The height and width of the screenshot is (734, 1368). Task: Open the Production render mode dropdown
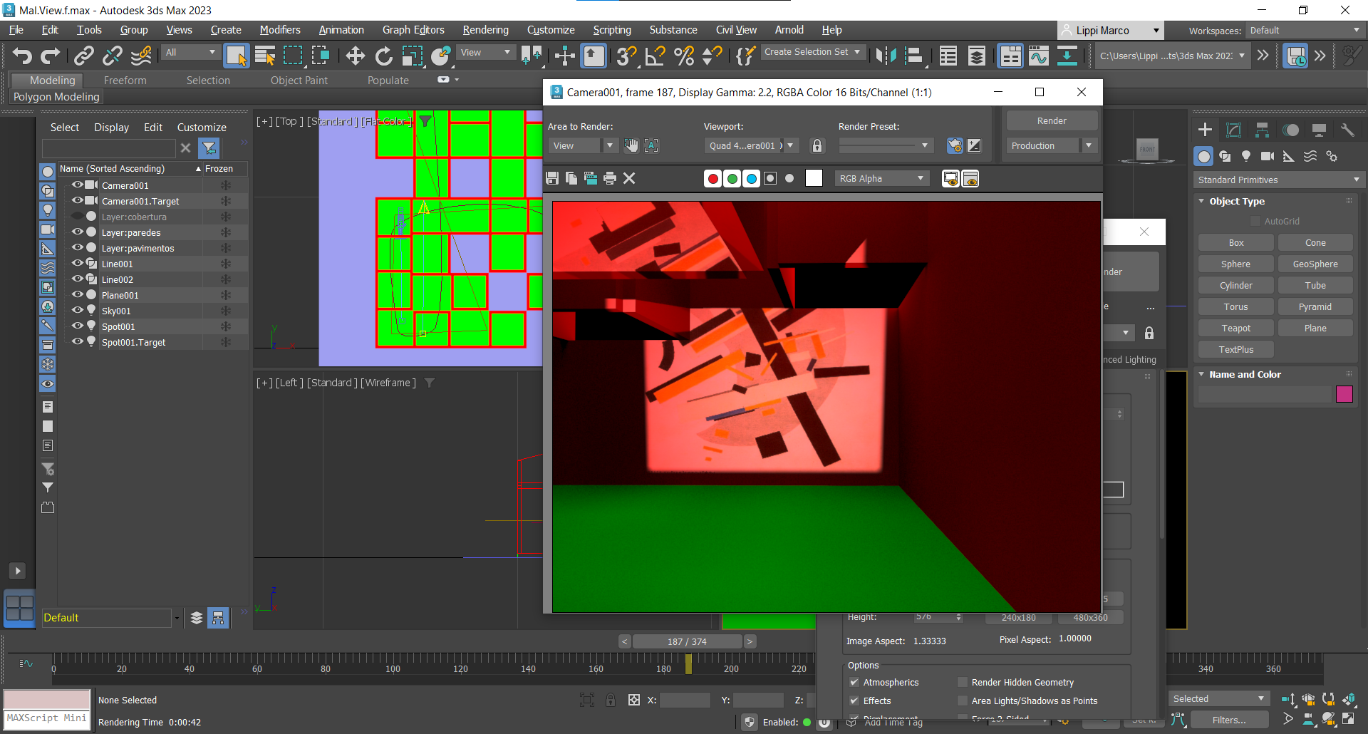(1052, 145)
